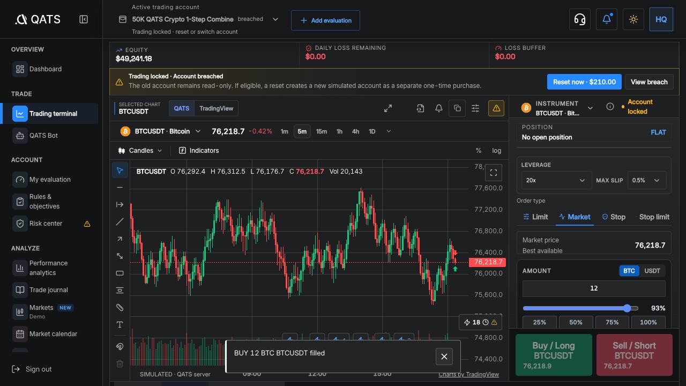Image resolution: width=686 pixels, height=386 pixels.
Task: Select the rectangle drawing tool
Action: tap(120, 273)
